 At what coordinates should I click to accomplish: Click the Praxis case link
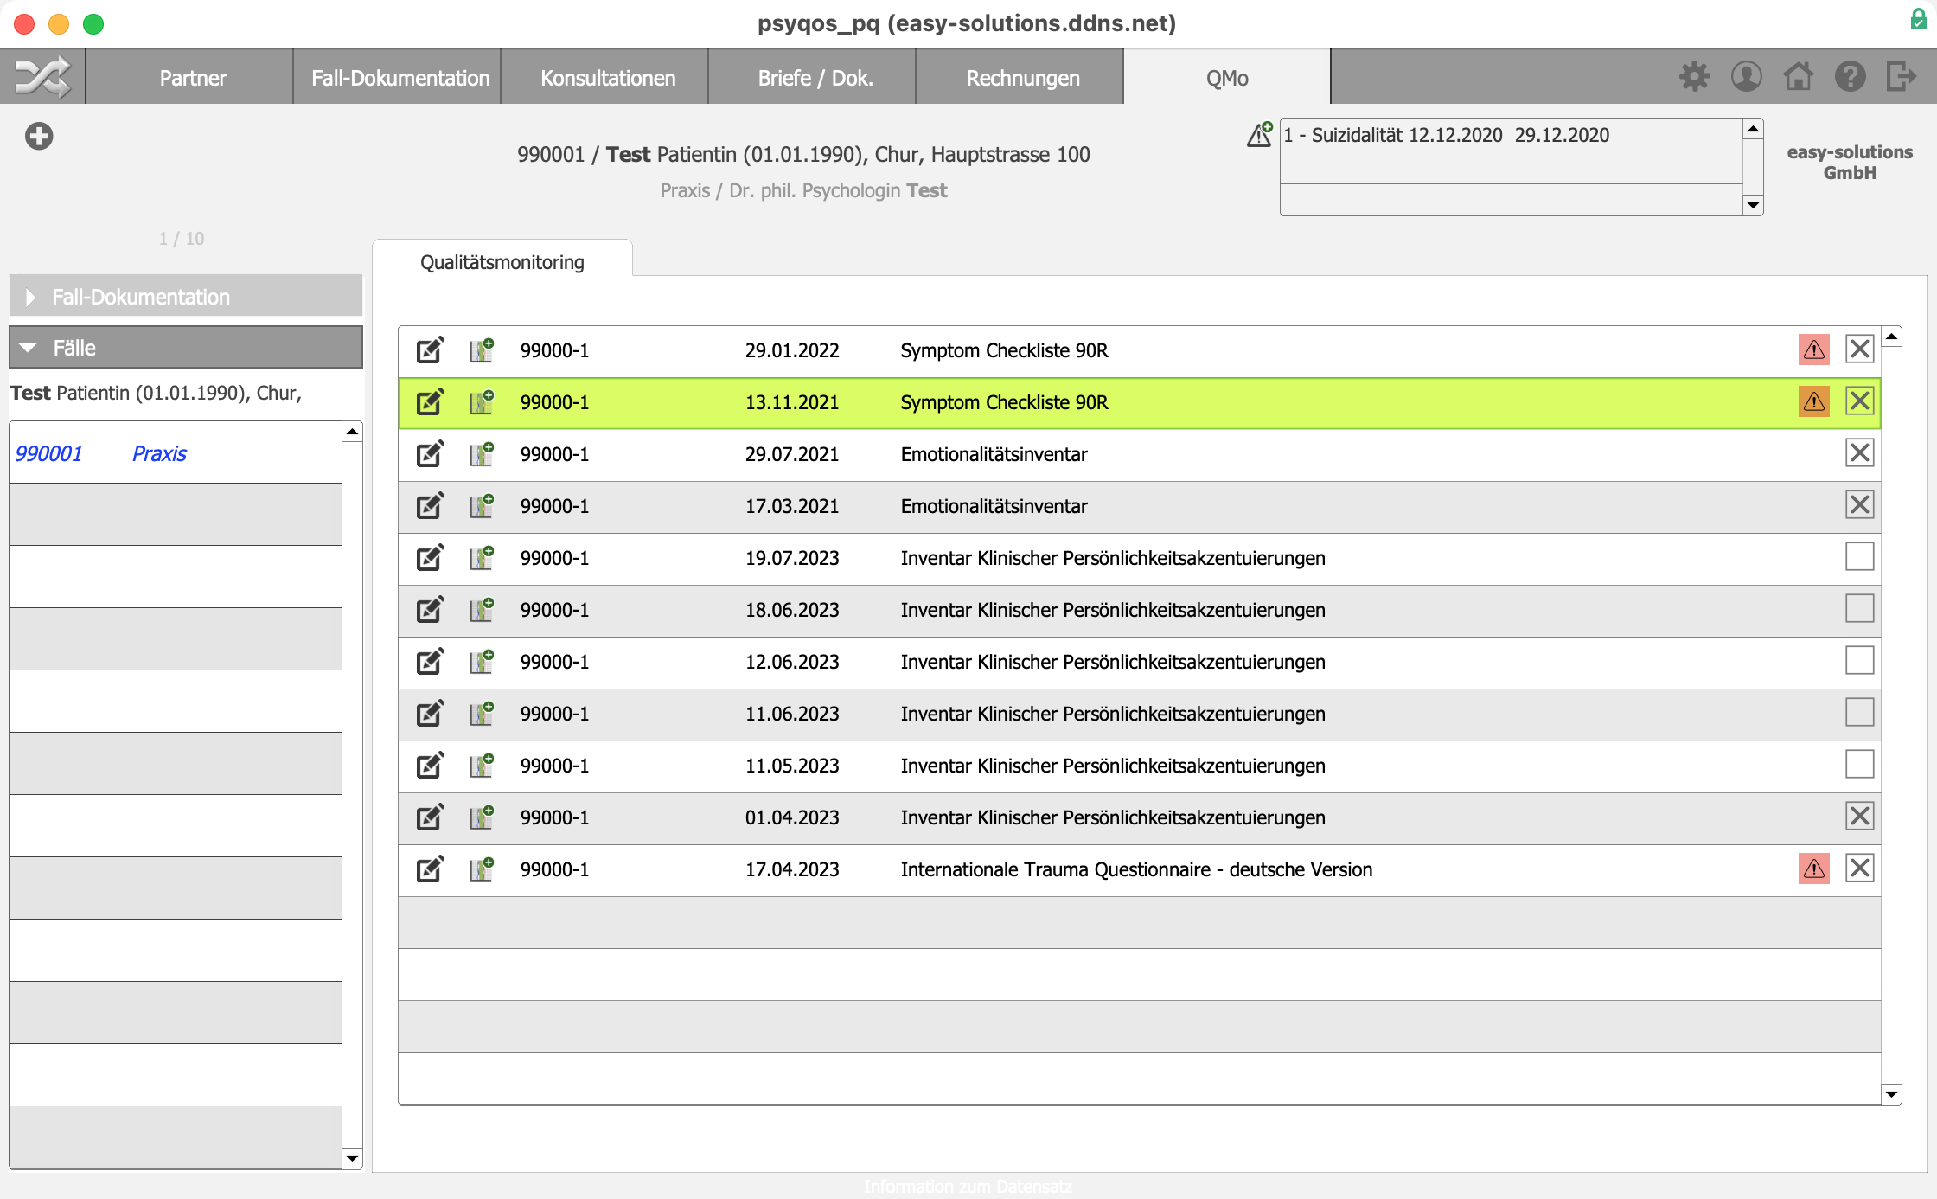(x=159, y=452)
